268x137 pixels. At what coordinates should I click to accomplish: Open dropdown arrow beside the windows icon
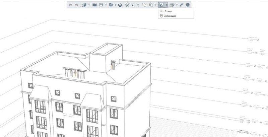click(177, 5)
